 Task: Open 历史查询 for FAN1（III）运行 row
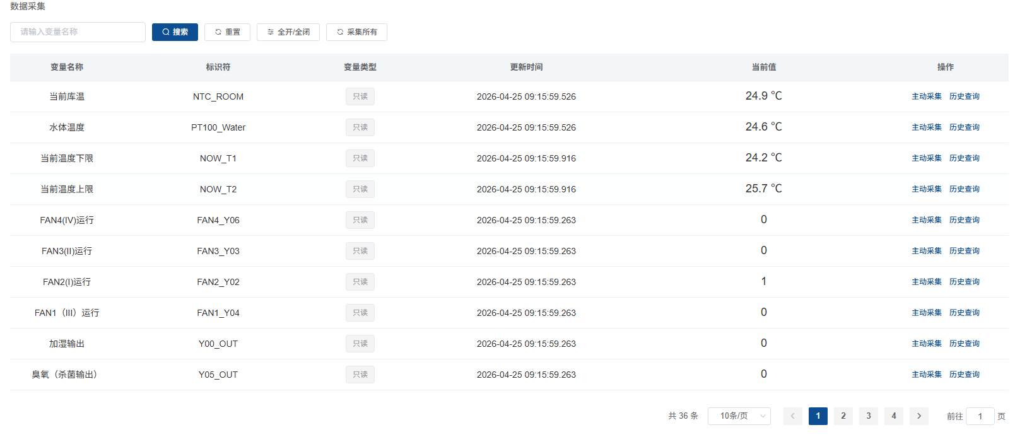point(965,313)
